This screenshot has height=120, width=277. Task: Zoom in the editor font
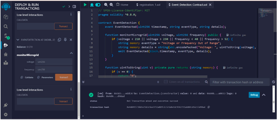coord(111,5)
